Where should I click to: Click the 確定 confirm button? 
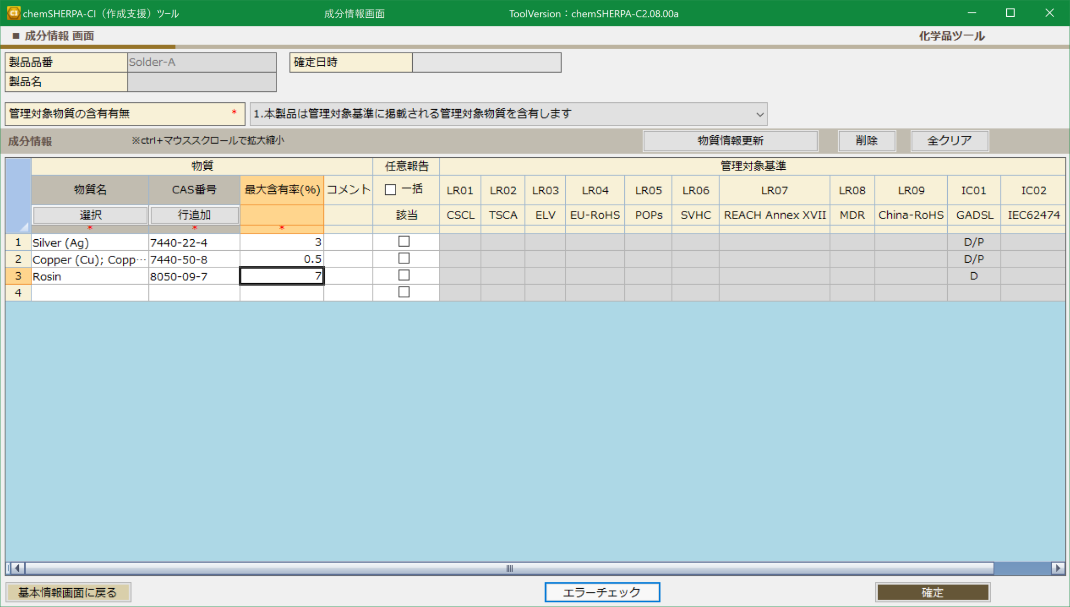click(933, 592)
